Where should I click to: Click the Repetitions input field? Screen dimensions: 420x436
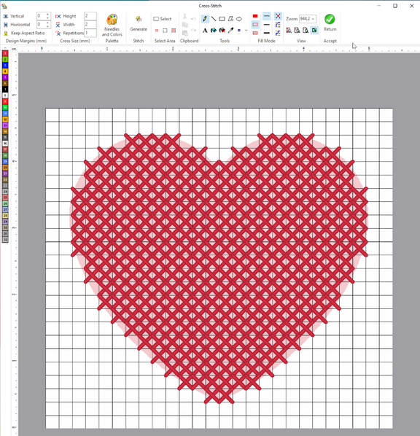click(x=90, y=33)
